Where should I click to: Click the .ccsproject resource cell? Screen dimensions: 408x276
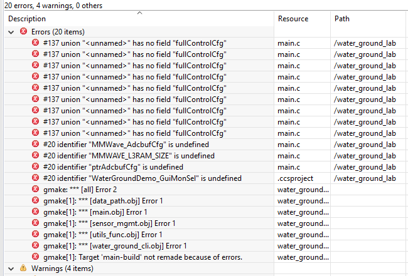295,178
